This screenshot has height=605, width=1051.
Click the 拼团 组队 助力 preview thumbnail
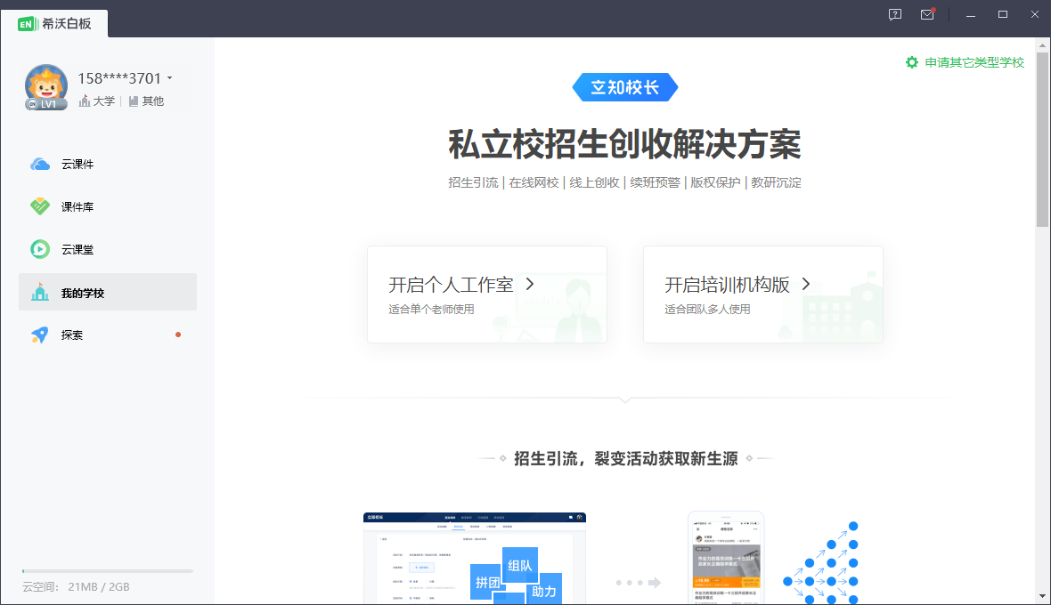[475, 558]
